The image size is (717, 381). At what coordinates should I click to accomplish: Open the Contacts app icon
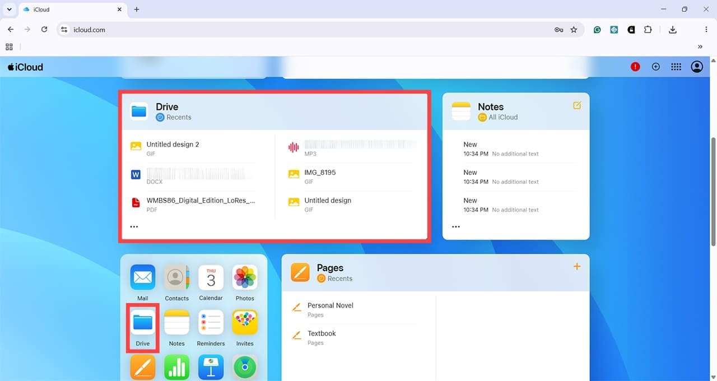176,277
